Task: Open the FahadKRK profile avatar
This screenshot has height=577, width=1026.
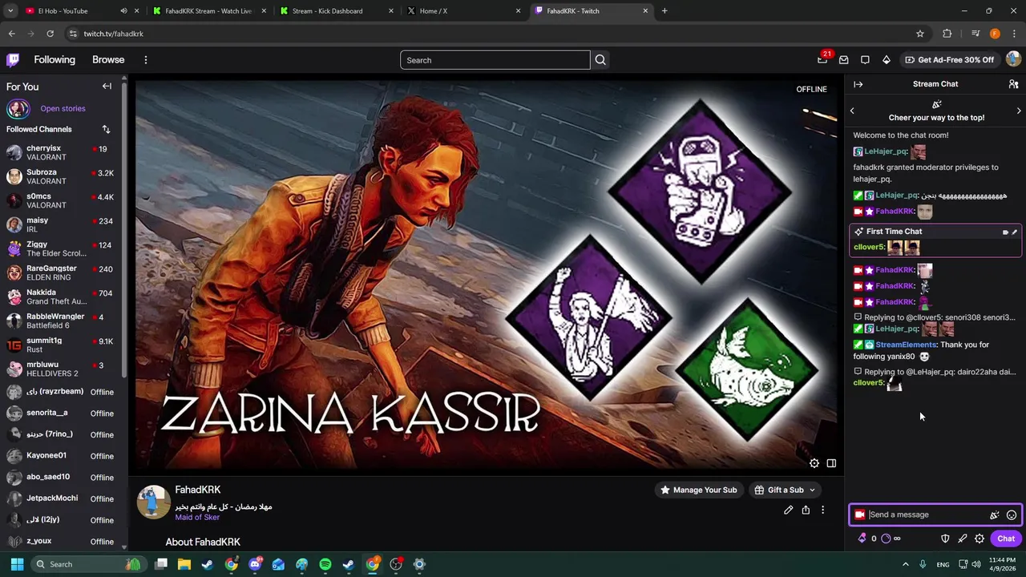Action: 153,502
